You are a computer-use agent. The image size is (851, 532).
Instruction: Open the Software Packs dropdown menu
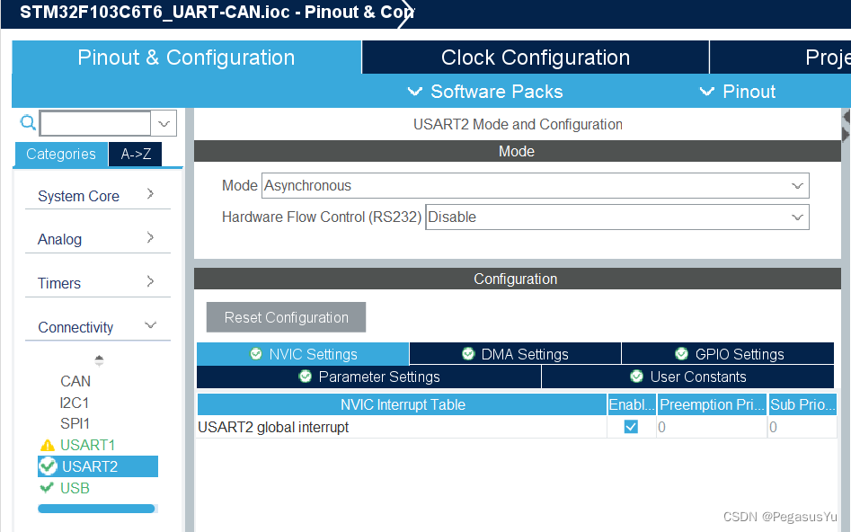(x=485, y=91)
